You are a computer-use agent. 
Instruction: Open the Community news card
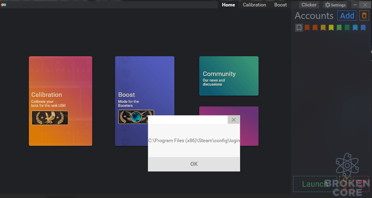(x=229, y=76)
